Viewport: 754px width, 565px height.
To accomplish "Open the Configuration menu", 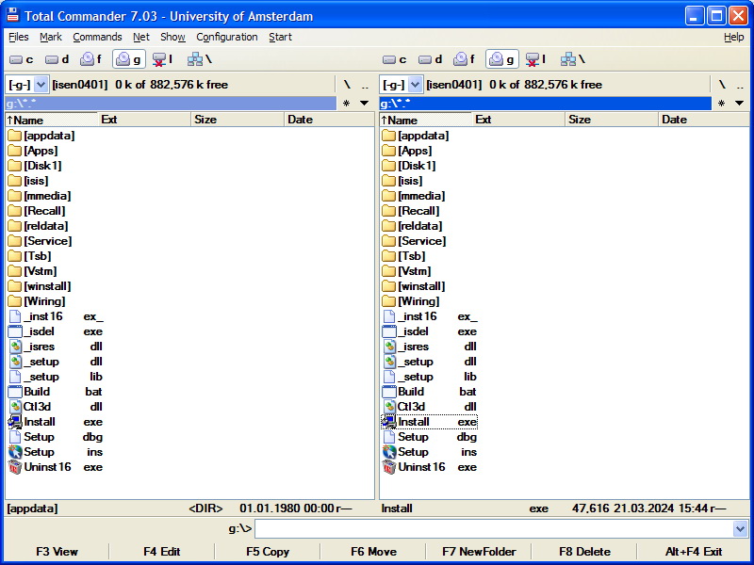I will (226, 37).
